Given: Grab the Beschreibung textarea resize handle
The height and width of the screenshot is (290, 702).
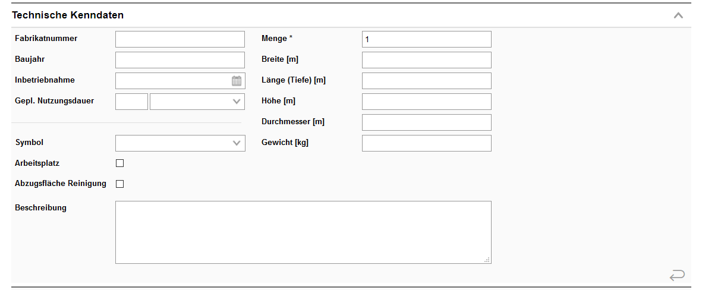Looking at the screenshot, I should pyautogui.click(x=487, y=259).
